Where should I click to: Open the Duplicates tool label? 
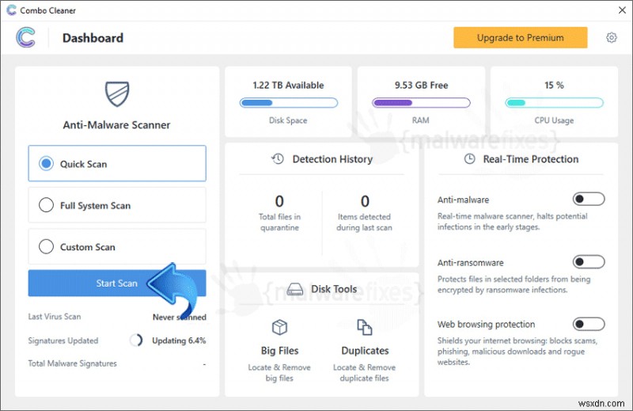coord(365,350)
